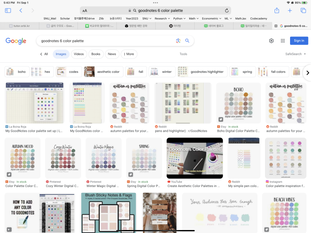Expand the Research bookmark folder

pyautogui.click(x=162, y=18)
